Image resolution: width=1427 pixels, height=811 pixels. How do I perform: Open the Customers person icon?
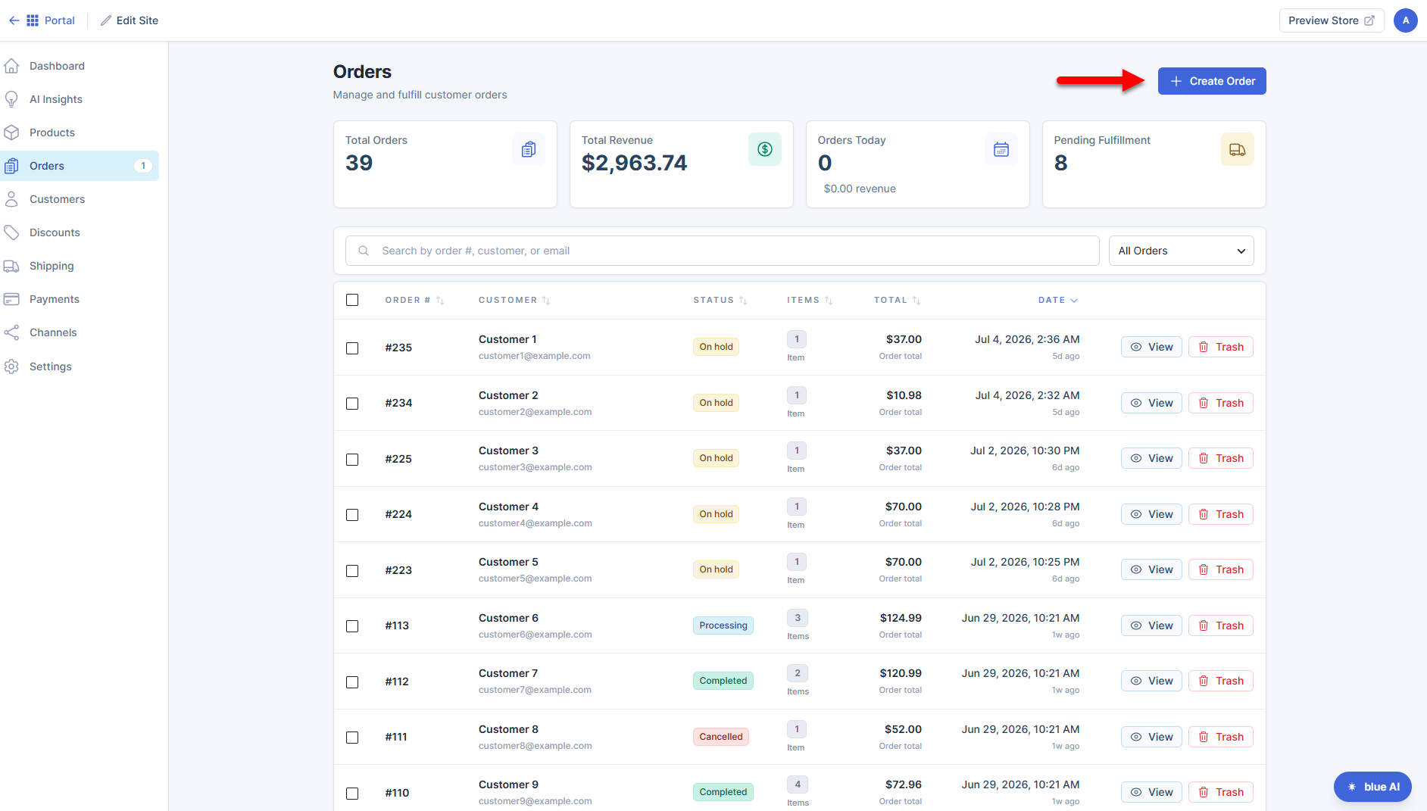coord(11,199)
